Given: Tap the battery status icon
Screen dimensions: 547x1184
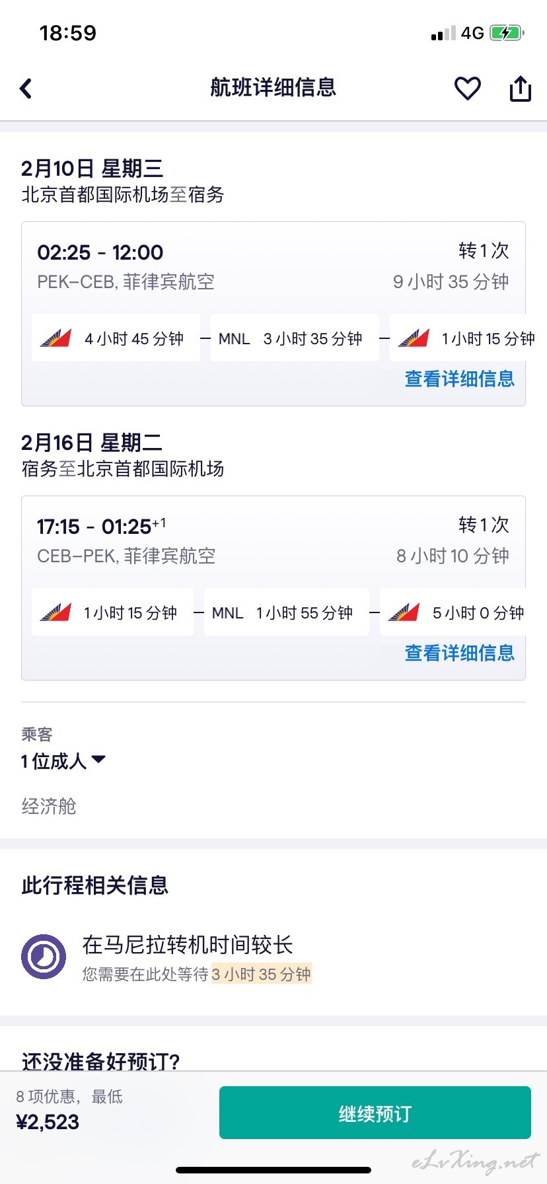Looking at the screenshot, I should [x=507, y=33].
